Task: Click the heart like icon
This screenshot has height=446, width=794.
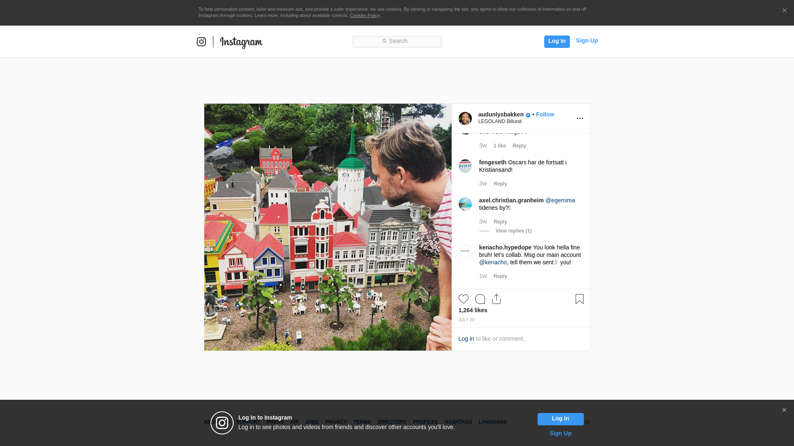Action: click(464, 299)
